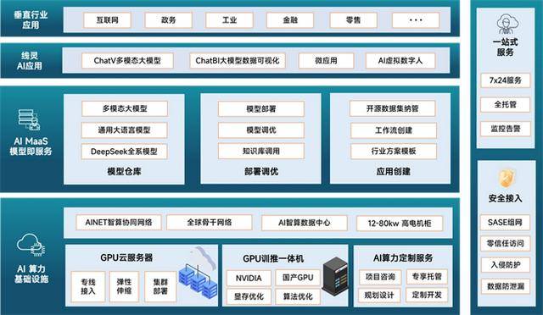Open ChatBI大模型数据可视化 box
Image resolution: width=543 pixels, height=315 pixels.
pos(238,61)
